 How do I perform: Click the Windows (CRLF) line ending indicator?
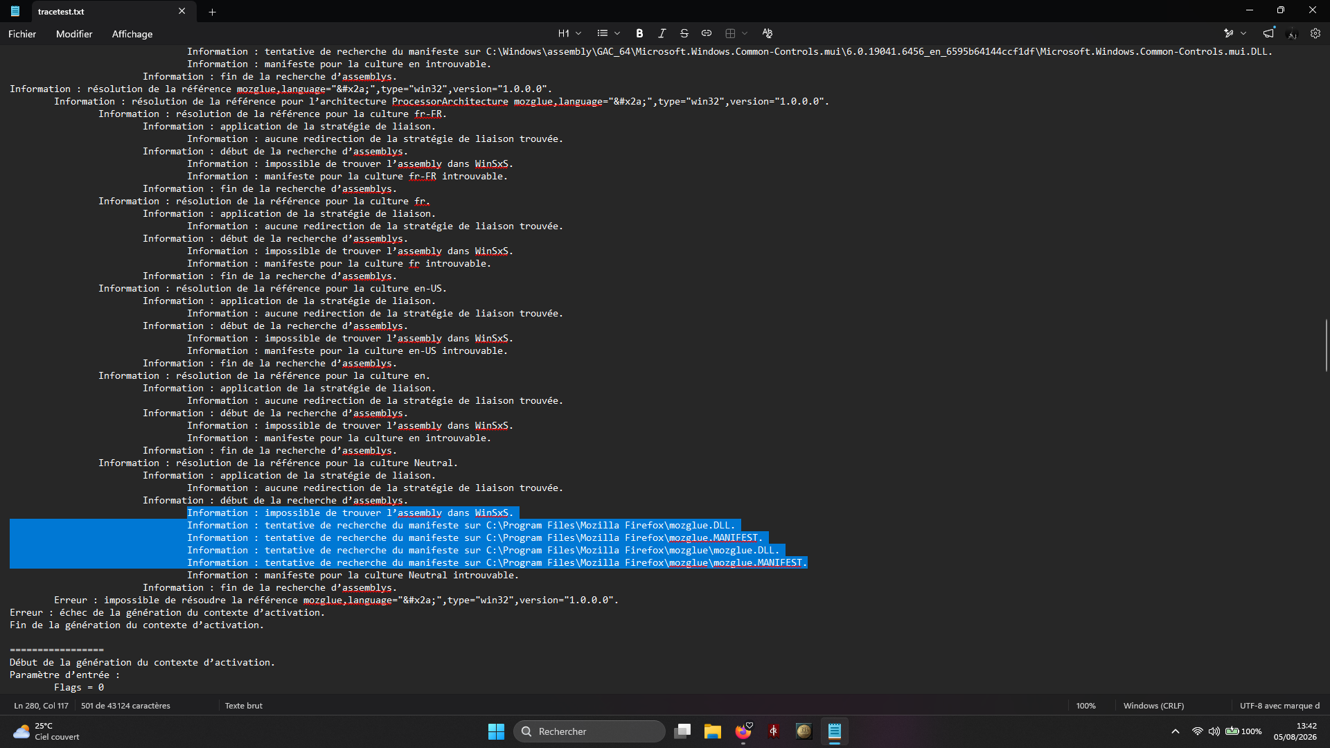pyautogui.click(x=1153, y=706)
